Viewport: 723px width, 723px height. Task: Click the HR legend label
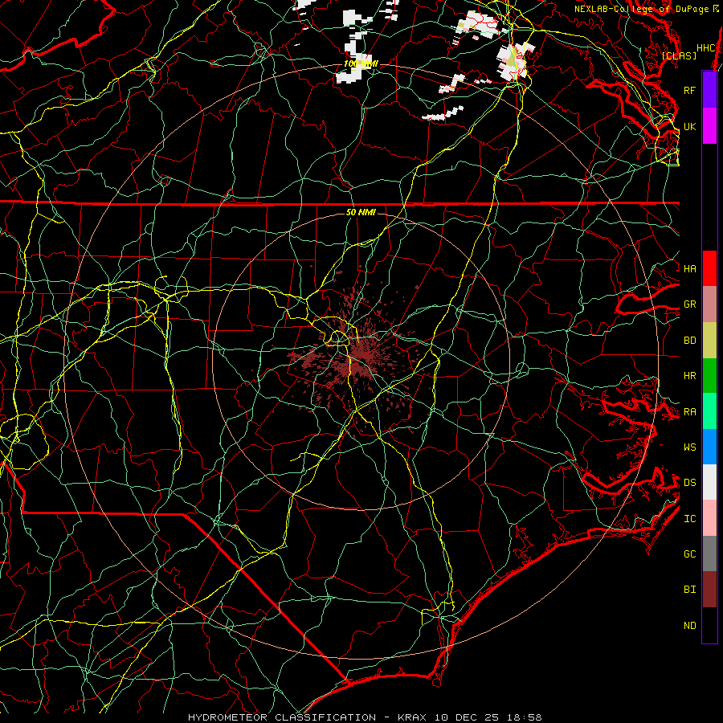(689, 376)
